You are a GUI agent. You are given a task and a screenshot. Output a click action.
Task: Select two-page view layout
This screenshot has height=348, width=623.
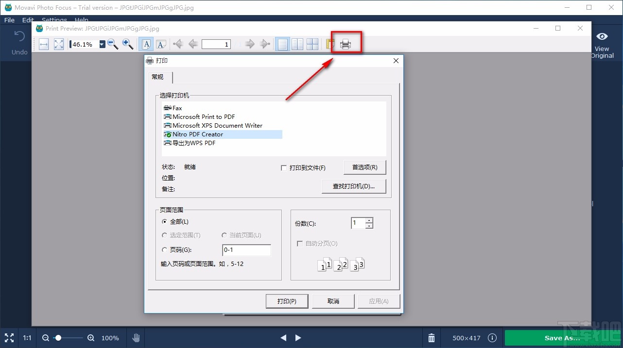coord(297,44)
